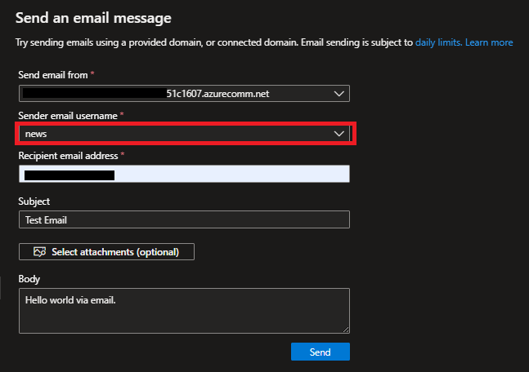Expand the Sender email username chevron arrow

[339, 133]
